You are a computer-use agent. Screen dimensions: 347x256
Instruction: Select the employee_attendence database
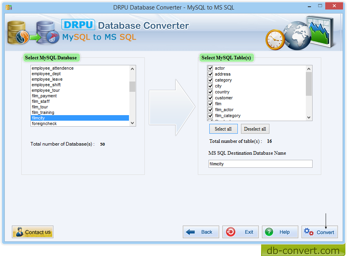80,68
